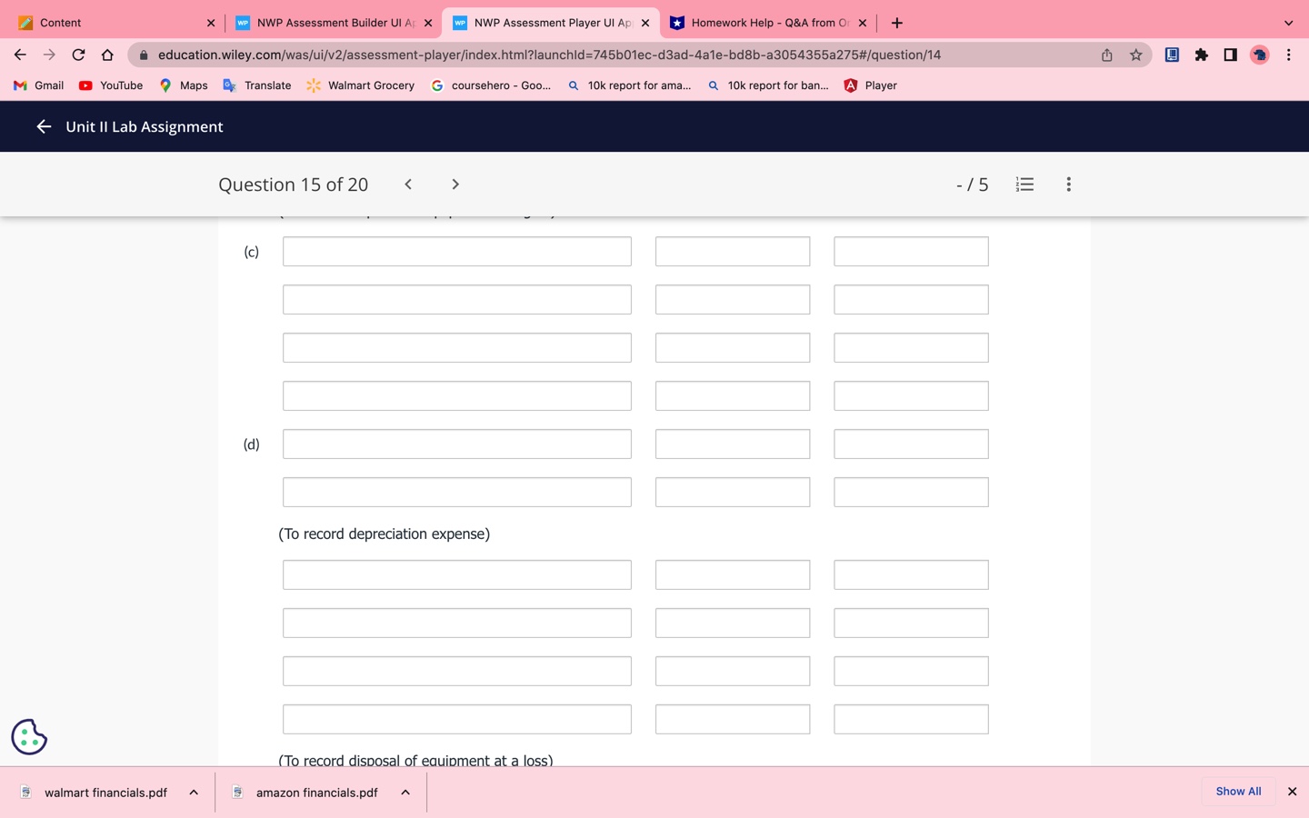Go to the next question arrow
This screenshot has height=818, width=1309.
click(x=455, y=184)
